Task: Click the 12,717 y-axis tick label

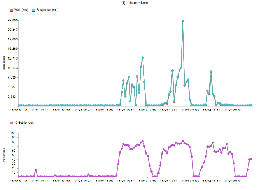Action: point(13,59)
